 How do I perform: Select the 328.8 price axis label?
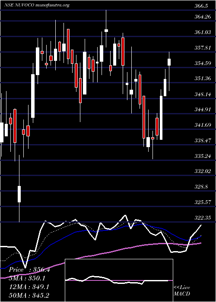[x=201, y=187]
